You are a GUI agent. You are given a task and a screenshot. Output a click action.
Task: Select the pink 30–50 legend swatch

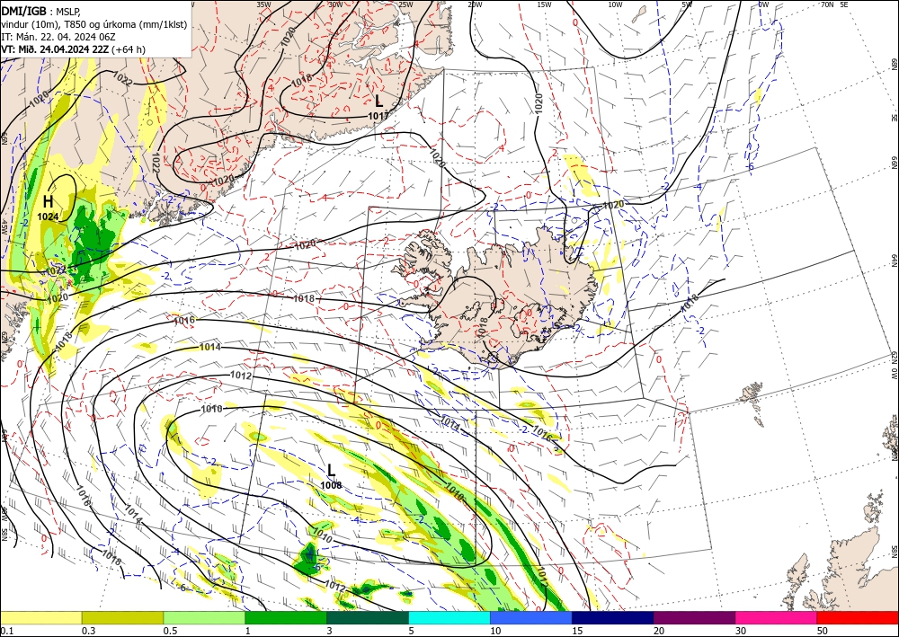point(777,617)
